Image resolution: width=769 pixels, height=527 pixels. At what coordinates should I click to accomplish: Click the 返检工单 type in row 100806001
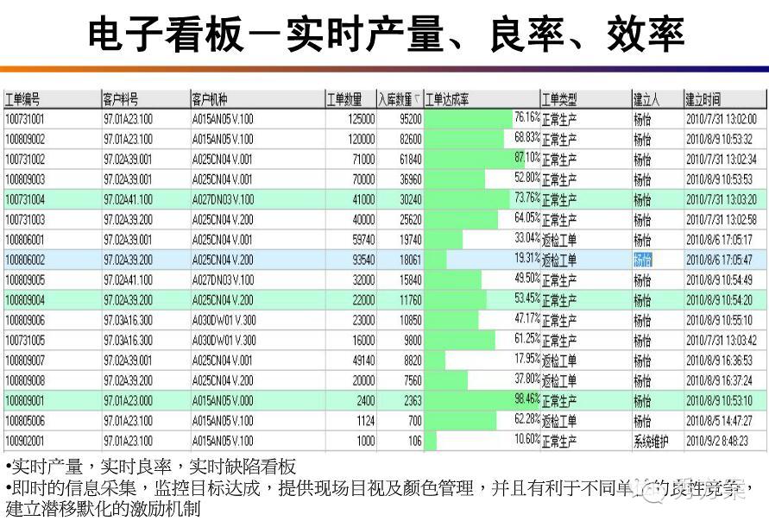(559, 240)
